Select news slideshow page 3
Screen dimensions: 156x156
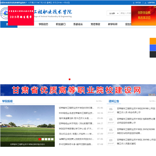pos(46,139)
